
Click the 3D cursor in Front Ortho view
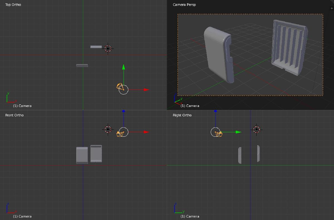108,129
